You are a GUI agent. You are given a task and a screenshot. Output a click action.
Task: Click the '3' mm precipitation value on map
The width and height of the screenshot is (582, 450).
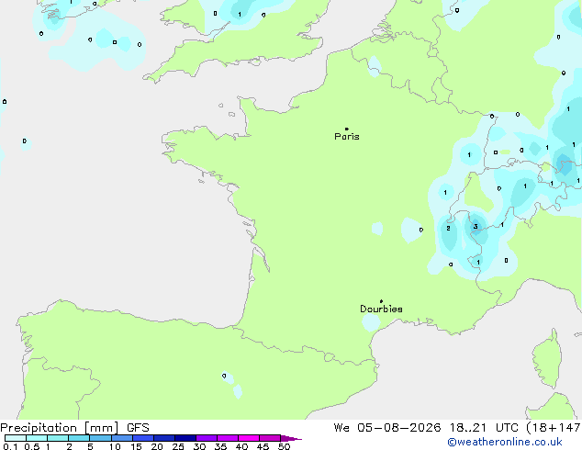pyautogui.click(x=476, y=227)
